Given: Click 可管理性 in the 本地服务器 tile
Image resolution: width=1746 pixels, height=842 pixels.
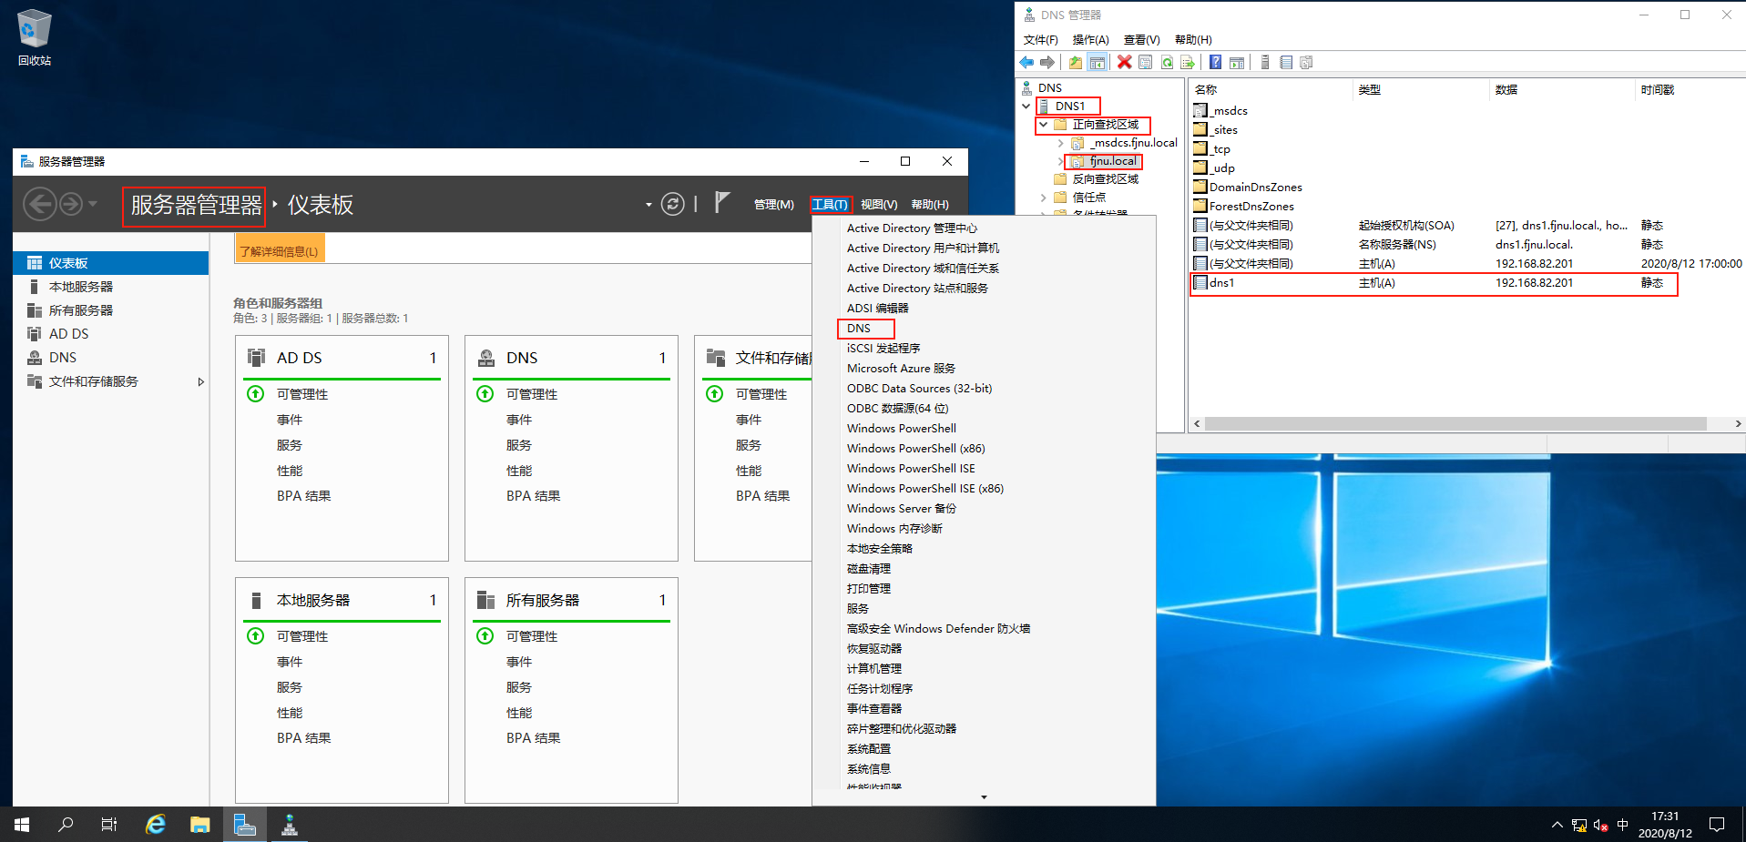Looking at the screenshot, I should coord(302,636).
